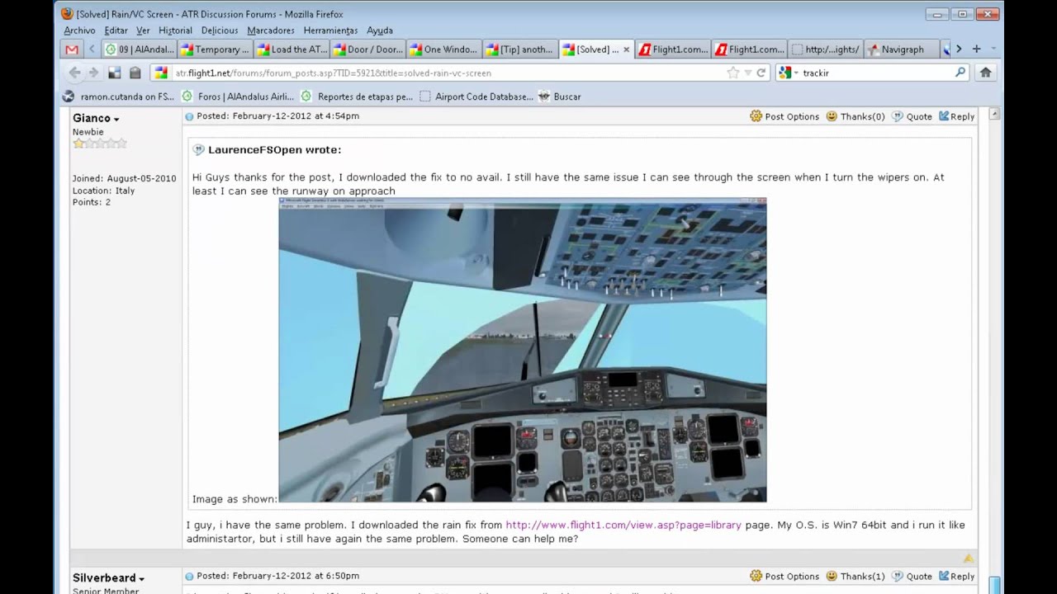Open the list-all-tabs dropdown arrow
The width and height of the screenshot is (1057, 594).
pos(993,49)
